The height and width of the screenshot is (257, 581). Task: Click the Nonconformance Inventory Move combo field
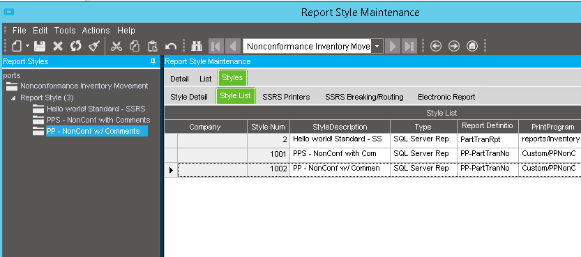[x=308, y=47]
